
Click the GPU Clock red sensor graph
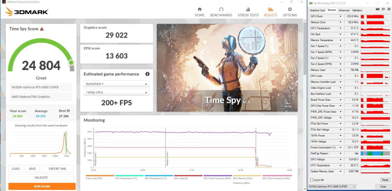(375, 17)
